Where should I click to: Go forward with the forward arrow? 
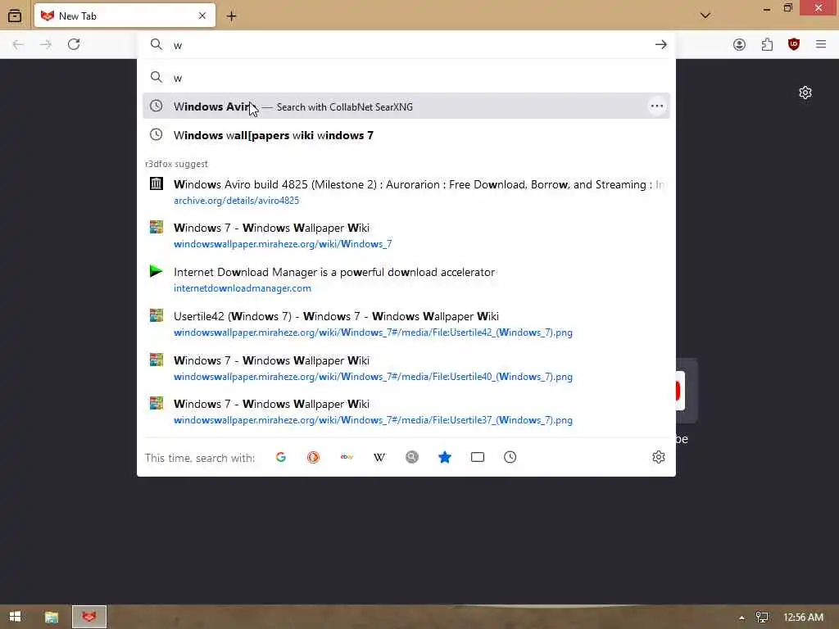(x=46, y=44)
